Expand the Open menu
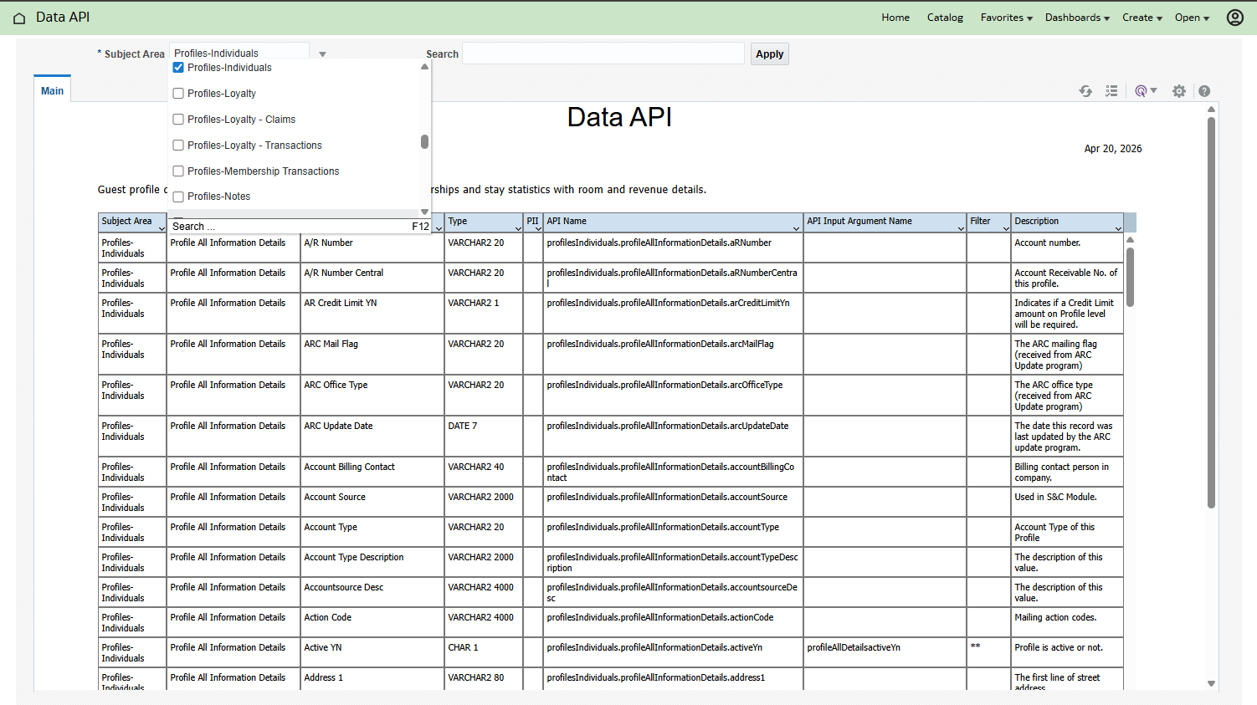Viewport: 1257px width, 705px height. click(1192, 18)
